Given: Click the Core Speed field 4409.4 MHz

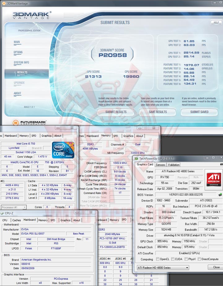Looking at the screenshot, I should 12,185.
